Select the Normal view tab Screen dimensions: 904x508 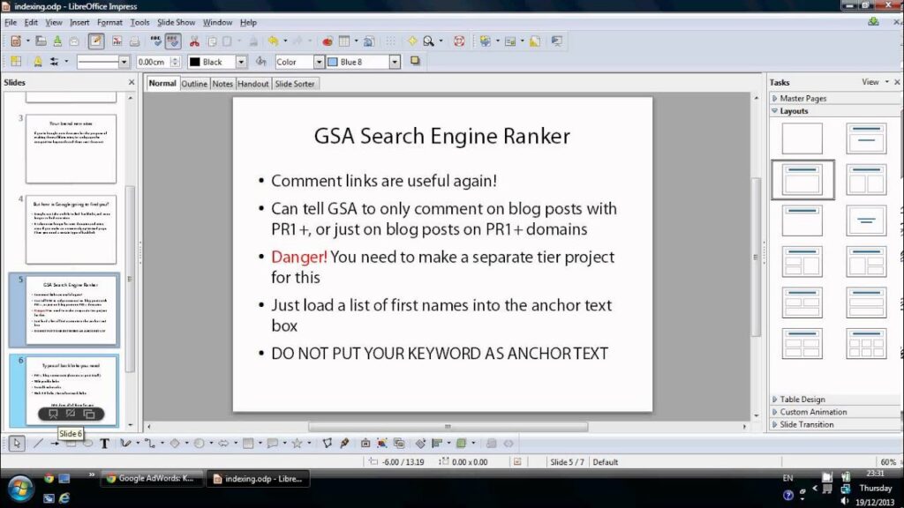point(162,83)
